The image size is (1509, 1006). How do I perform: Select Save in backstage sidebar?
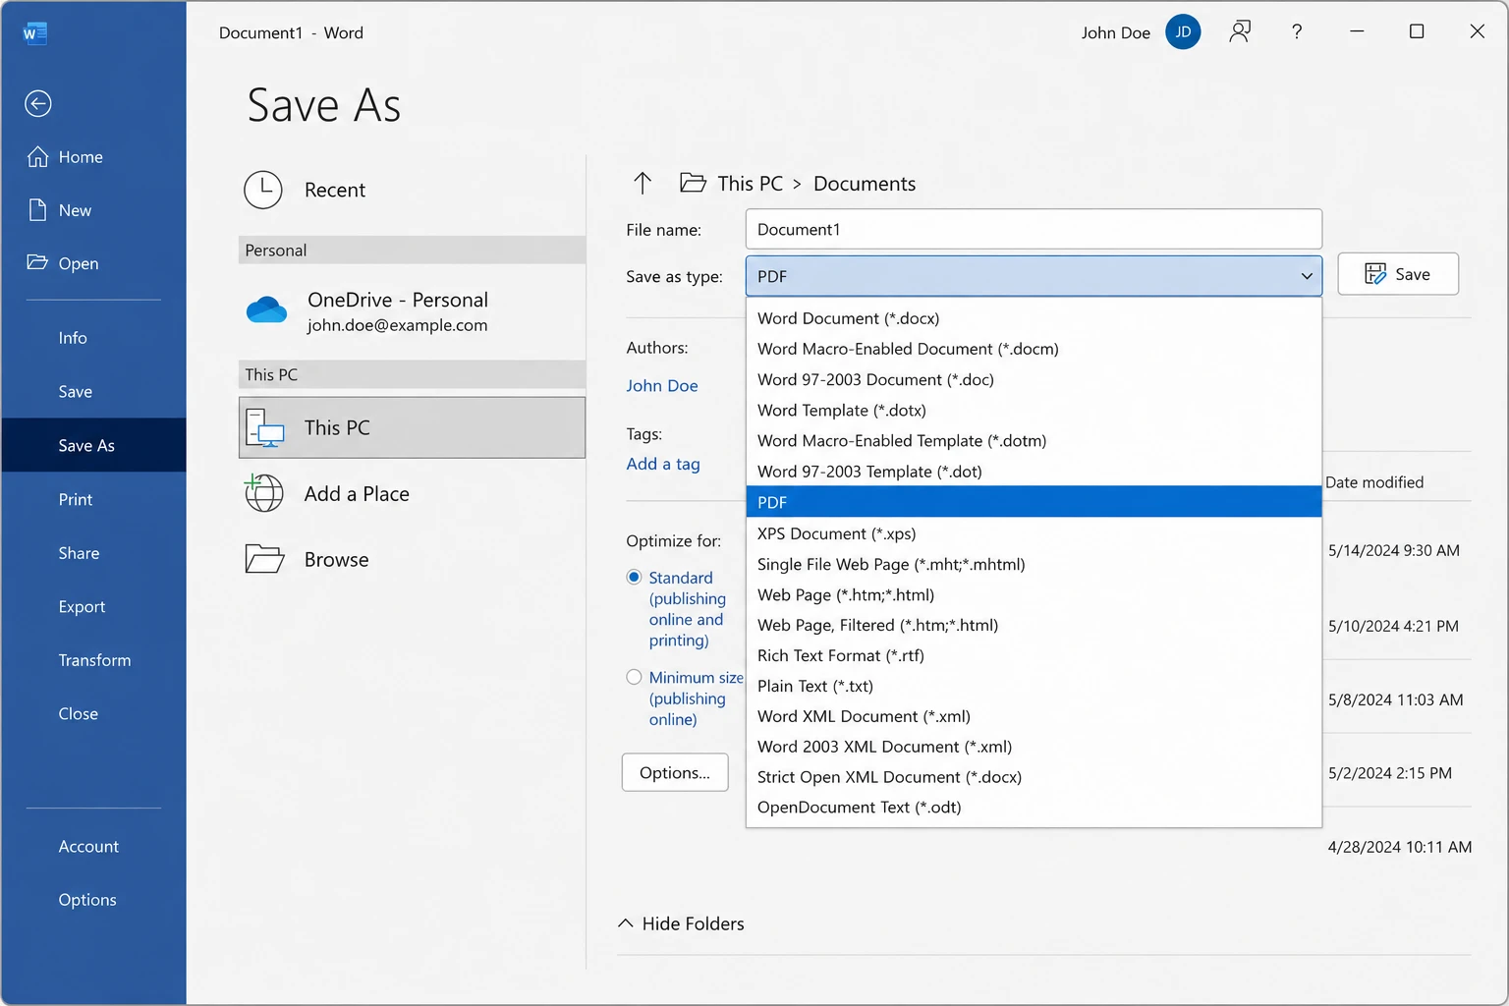coord(93,391)
